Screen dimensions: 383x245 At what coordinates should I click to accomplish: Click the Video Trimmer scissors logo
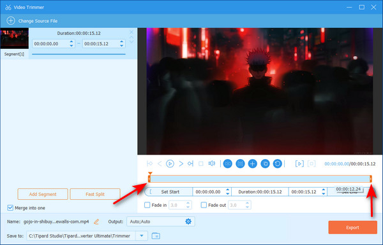pos(8,7)
